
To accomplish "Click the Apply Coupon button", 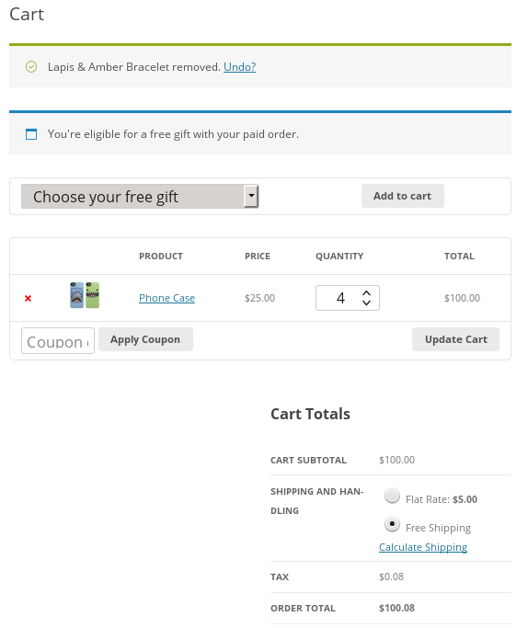I will coord(145,339).
